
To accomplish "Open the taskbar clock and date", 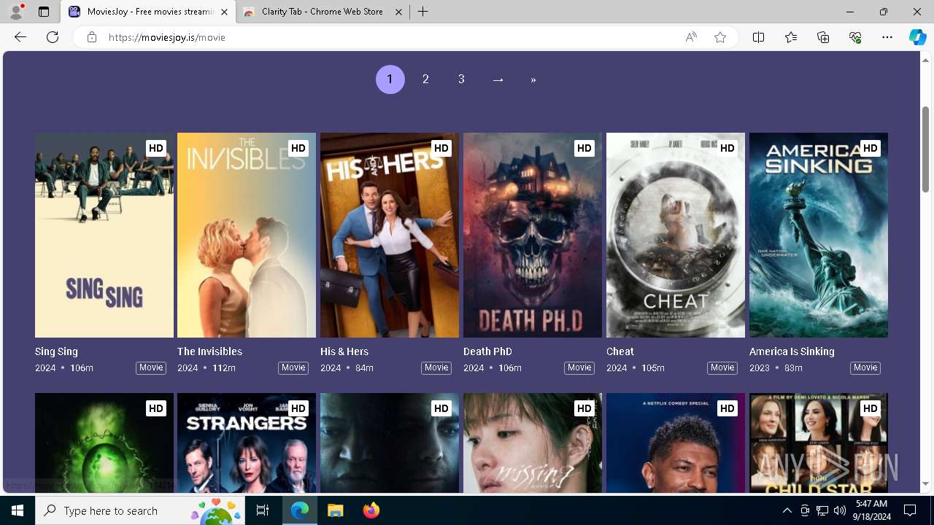I will 871,510.
